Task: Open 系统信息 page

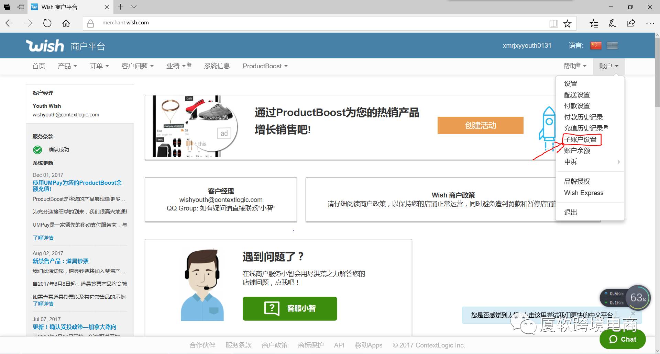Action: pos(217,66)
